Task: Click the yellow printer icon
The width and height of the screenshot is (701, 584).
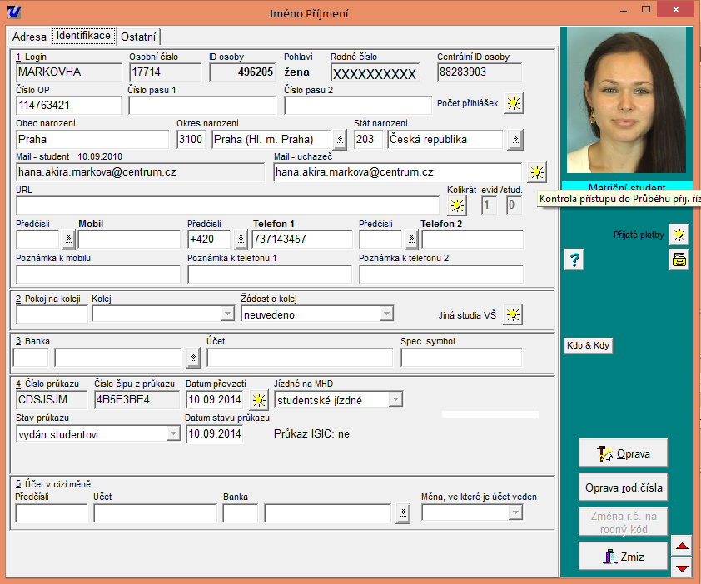Action: pyautogui.click(x=679, y=260)
